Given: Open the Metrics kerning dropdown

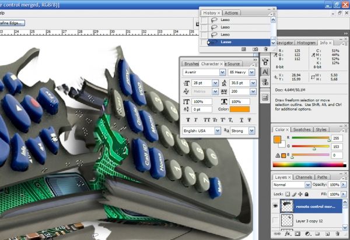Looking at the screenshot, I should coord(215,91).
